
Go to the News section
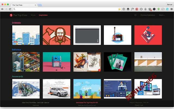[33, 15]
